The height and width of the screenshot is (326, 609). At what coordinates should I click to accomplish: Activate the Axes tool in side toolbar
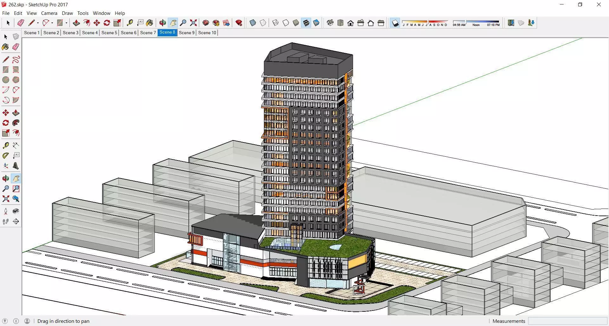(x=6, y=166)
